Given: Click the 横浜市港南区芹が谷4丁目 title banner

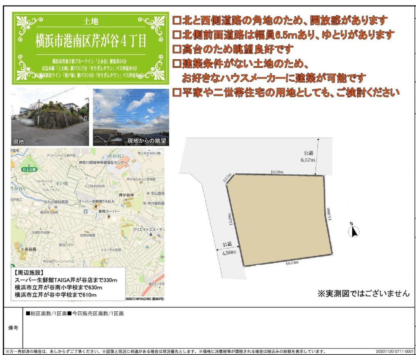Looking at the screenshot, I should [x=90, y=40].
